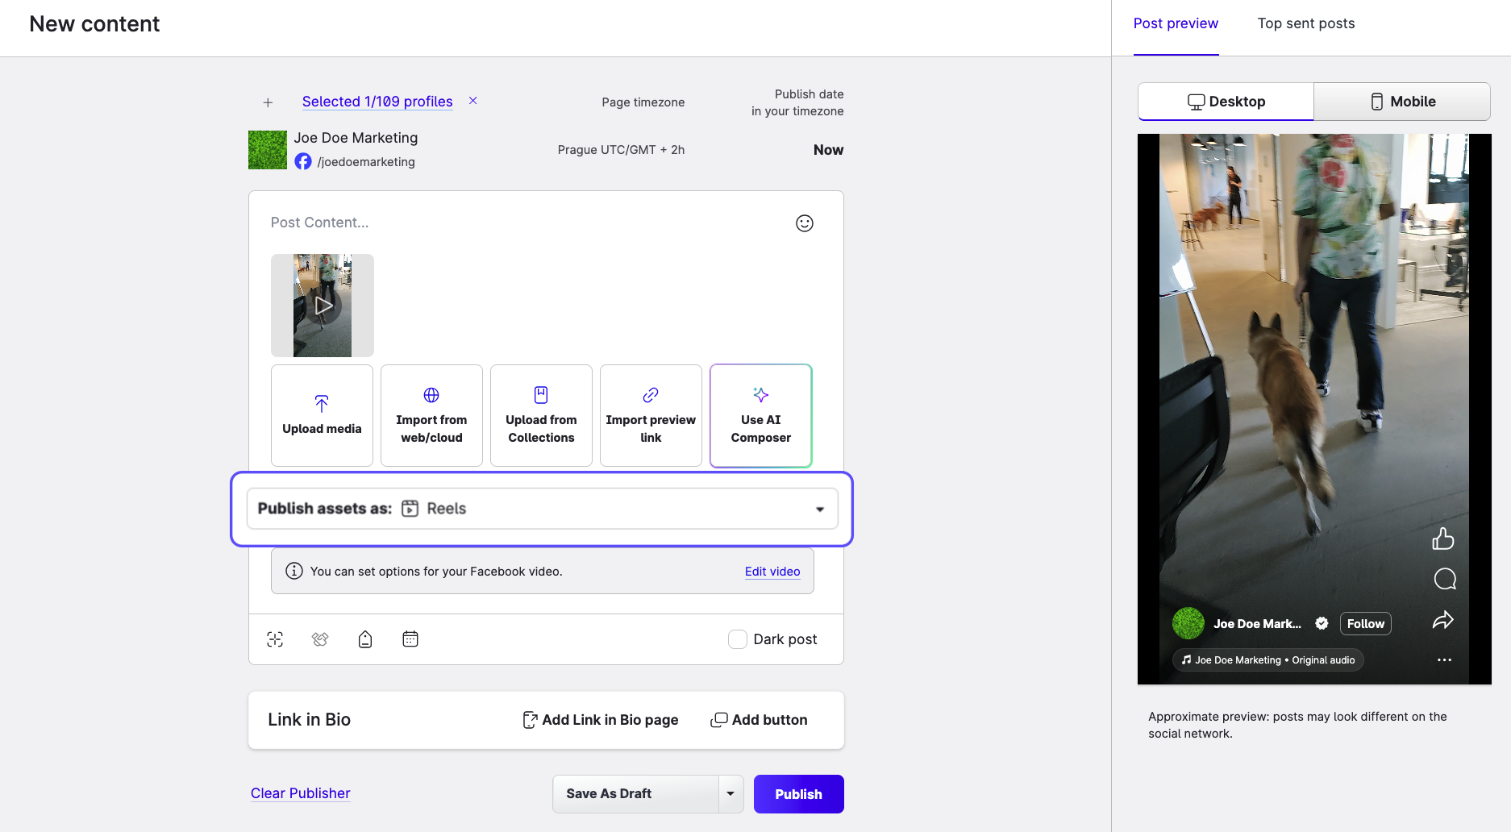
Task: Click the comment bubble in the Reel preview
Action: pos(1444,579)
